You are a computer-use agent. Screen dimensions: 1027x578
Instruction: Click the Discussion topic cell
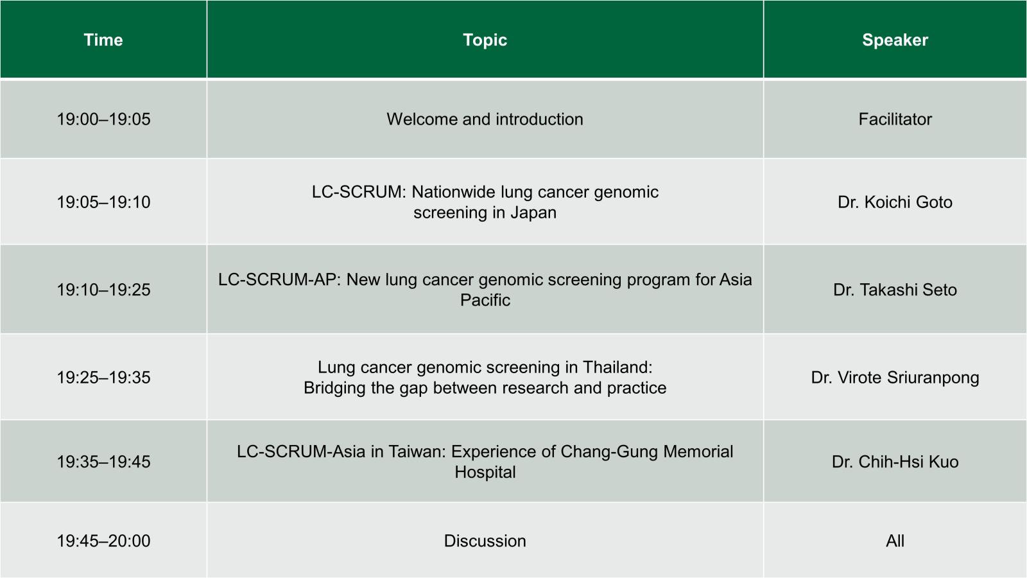[485, 540]
